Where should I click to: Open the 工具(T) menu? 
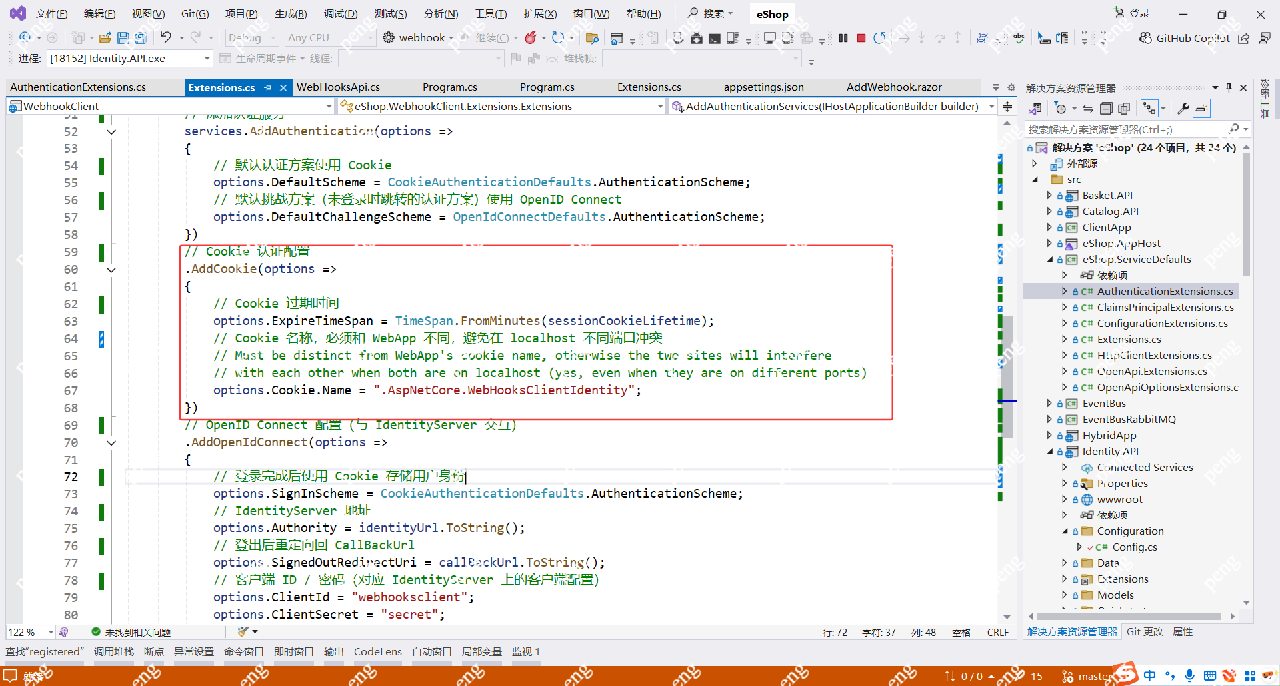tap(491, 14)
